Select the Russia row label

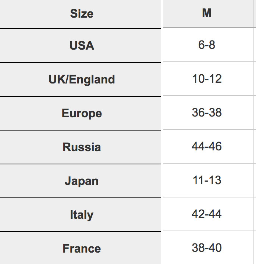(x=82, y=147)
